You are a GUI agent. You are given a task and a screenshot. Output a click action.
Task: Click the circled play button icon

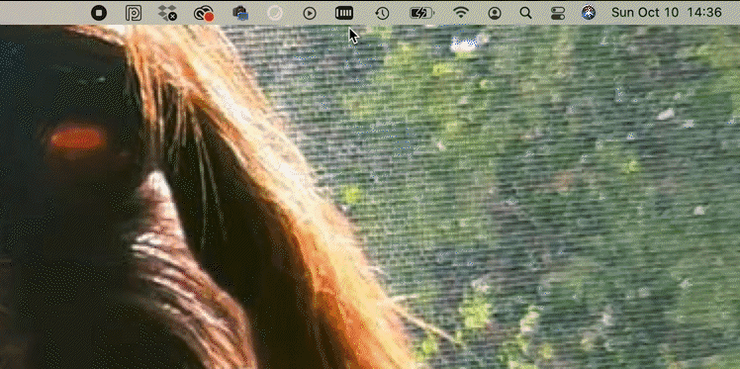pos(310,13)
